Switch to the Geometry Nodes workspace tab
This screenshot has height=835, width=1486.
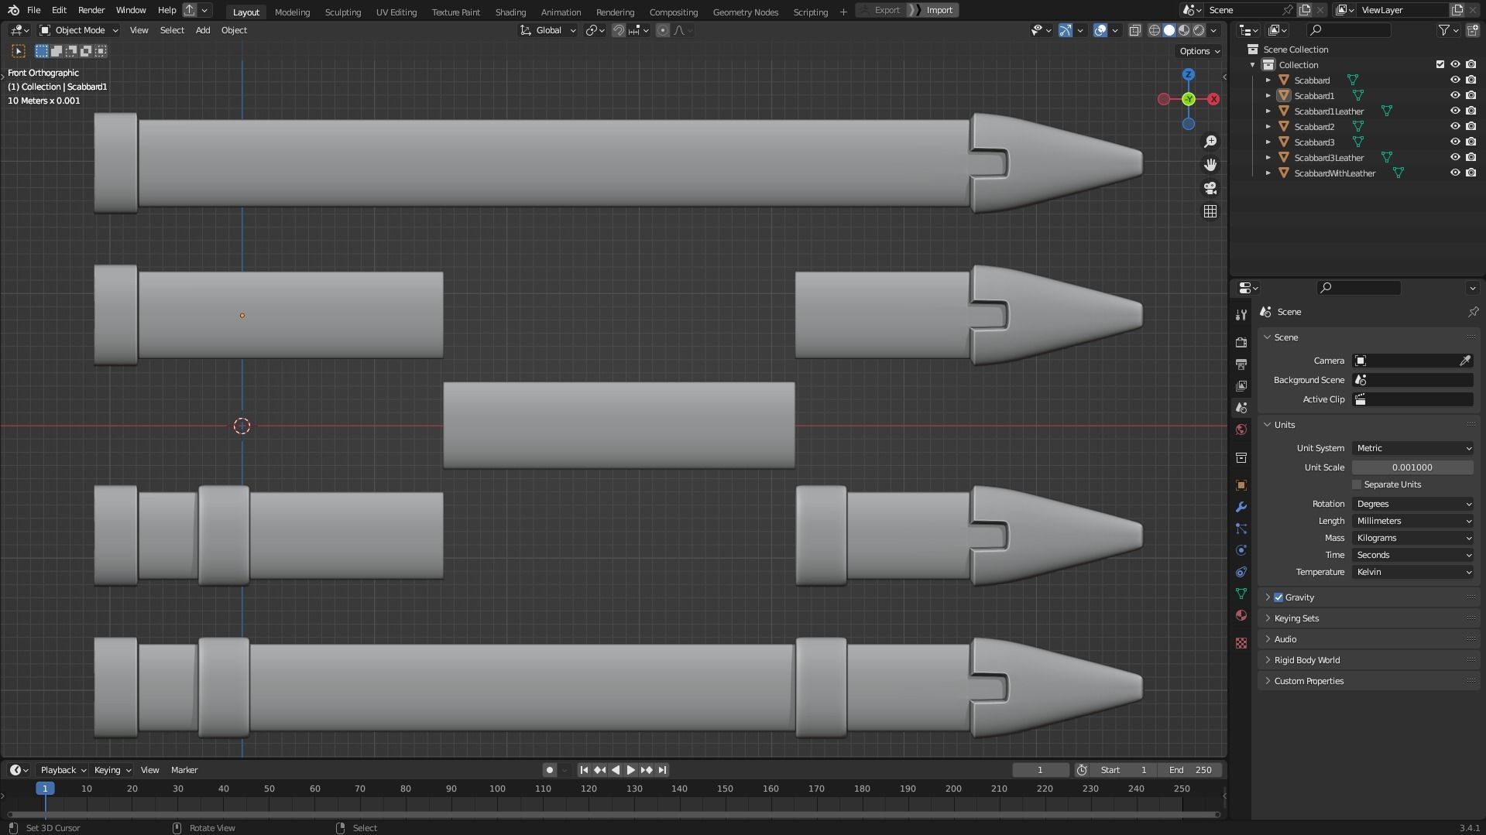pyautogui.click(x=745, y=12)
